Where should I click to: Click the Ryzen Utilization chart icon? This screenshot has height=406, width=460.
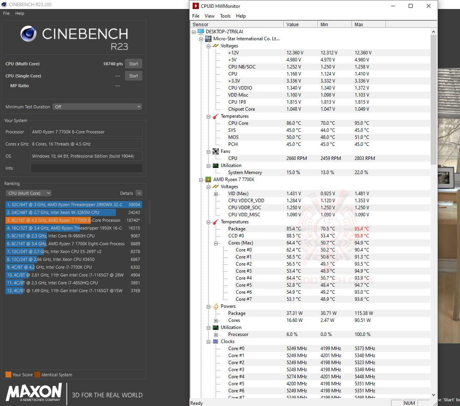pos(216,327)
